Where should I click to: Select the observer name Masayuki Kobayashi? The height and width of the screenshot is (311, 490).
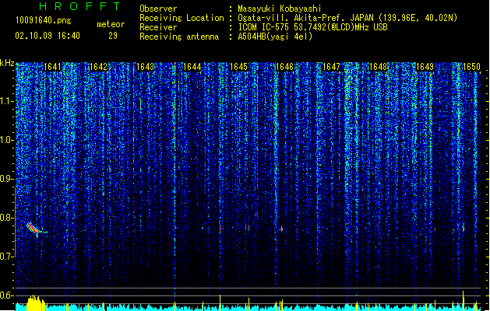[280, 9]
